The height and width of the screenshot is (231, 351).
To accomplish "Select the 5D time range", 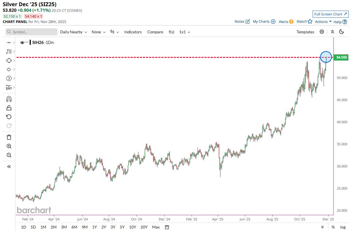I will pos(33,227).
